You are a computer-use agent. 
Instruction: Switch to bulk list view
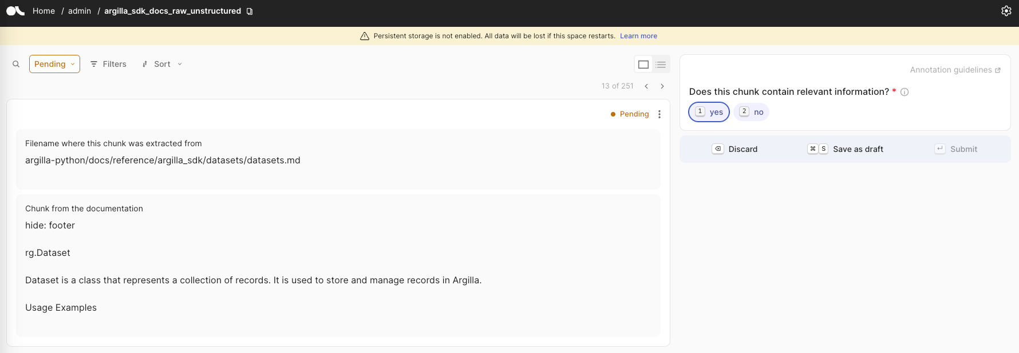(661, 65)
